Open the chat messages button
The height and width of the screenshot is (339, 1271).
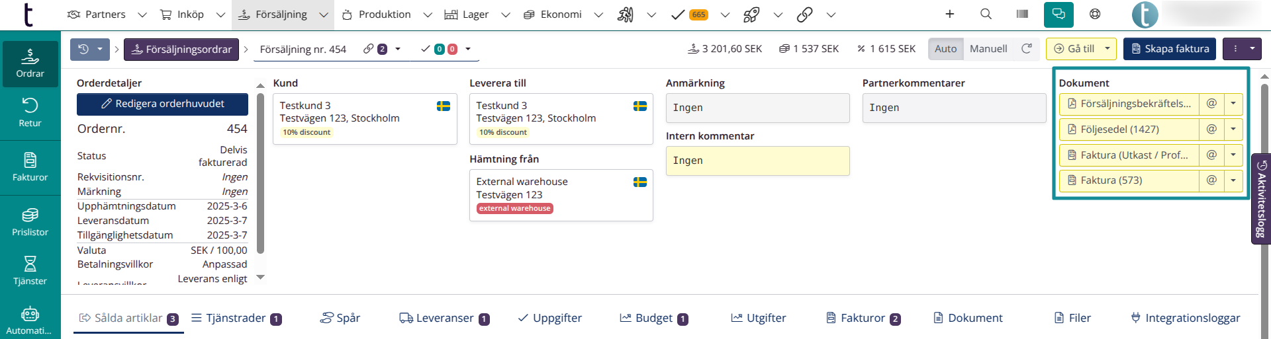click(x=1059, y=15)
